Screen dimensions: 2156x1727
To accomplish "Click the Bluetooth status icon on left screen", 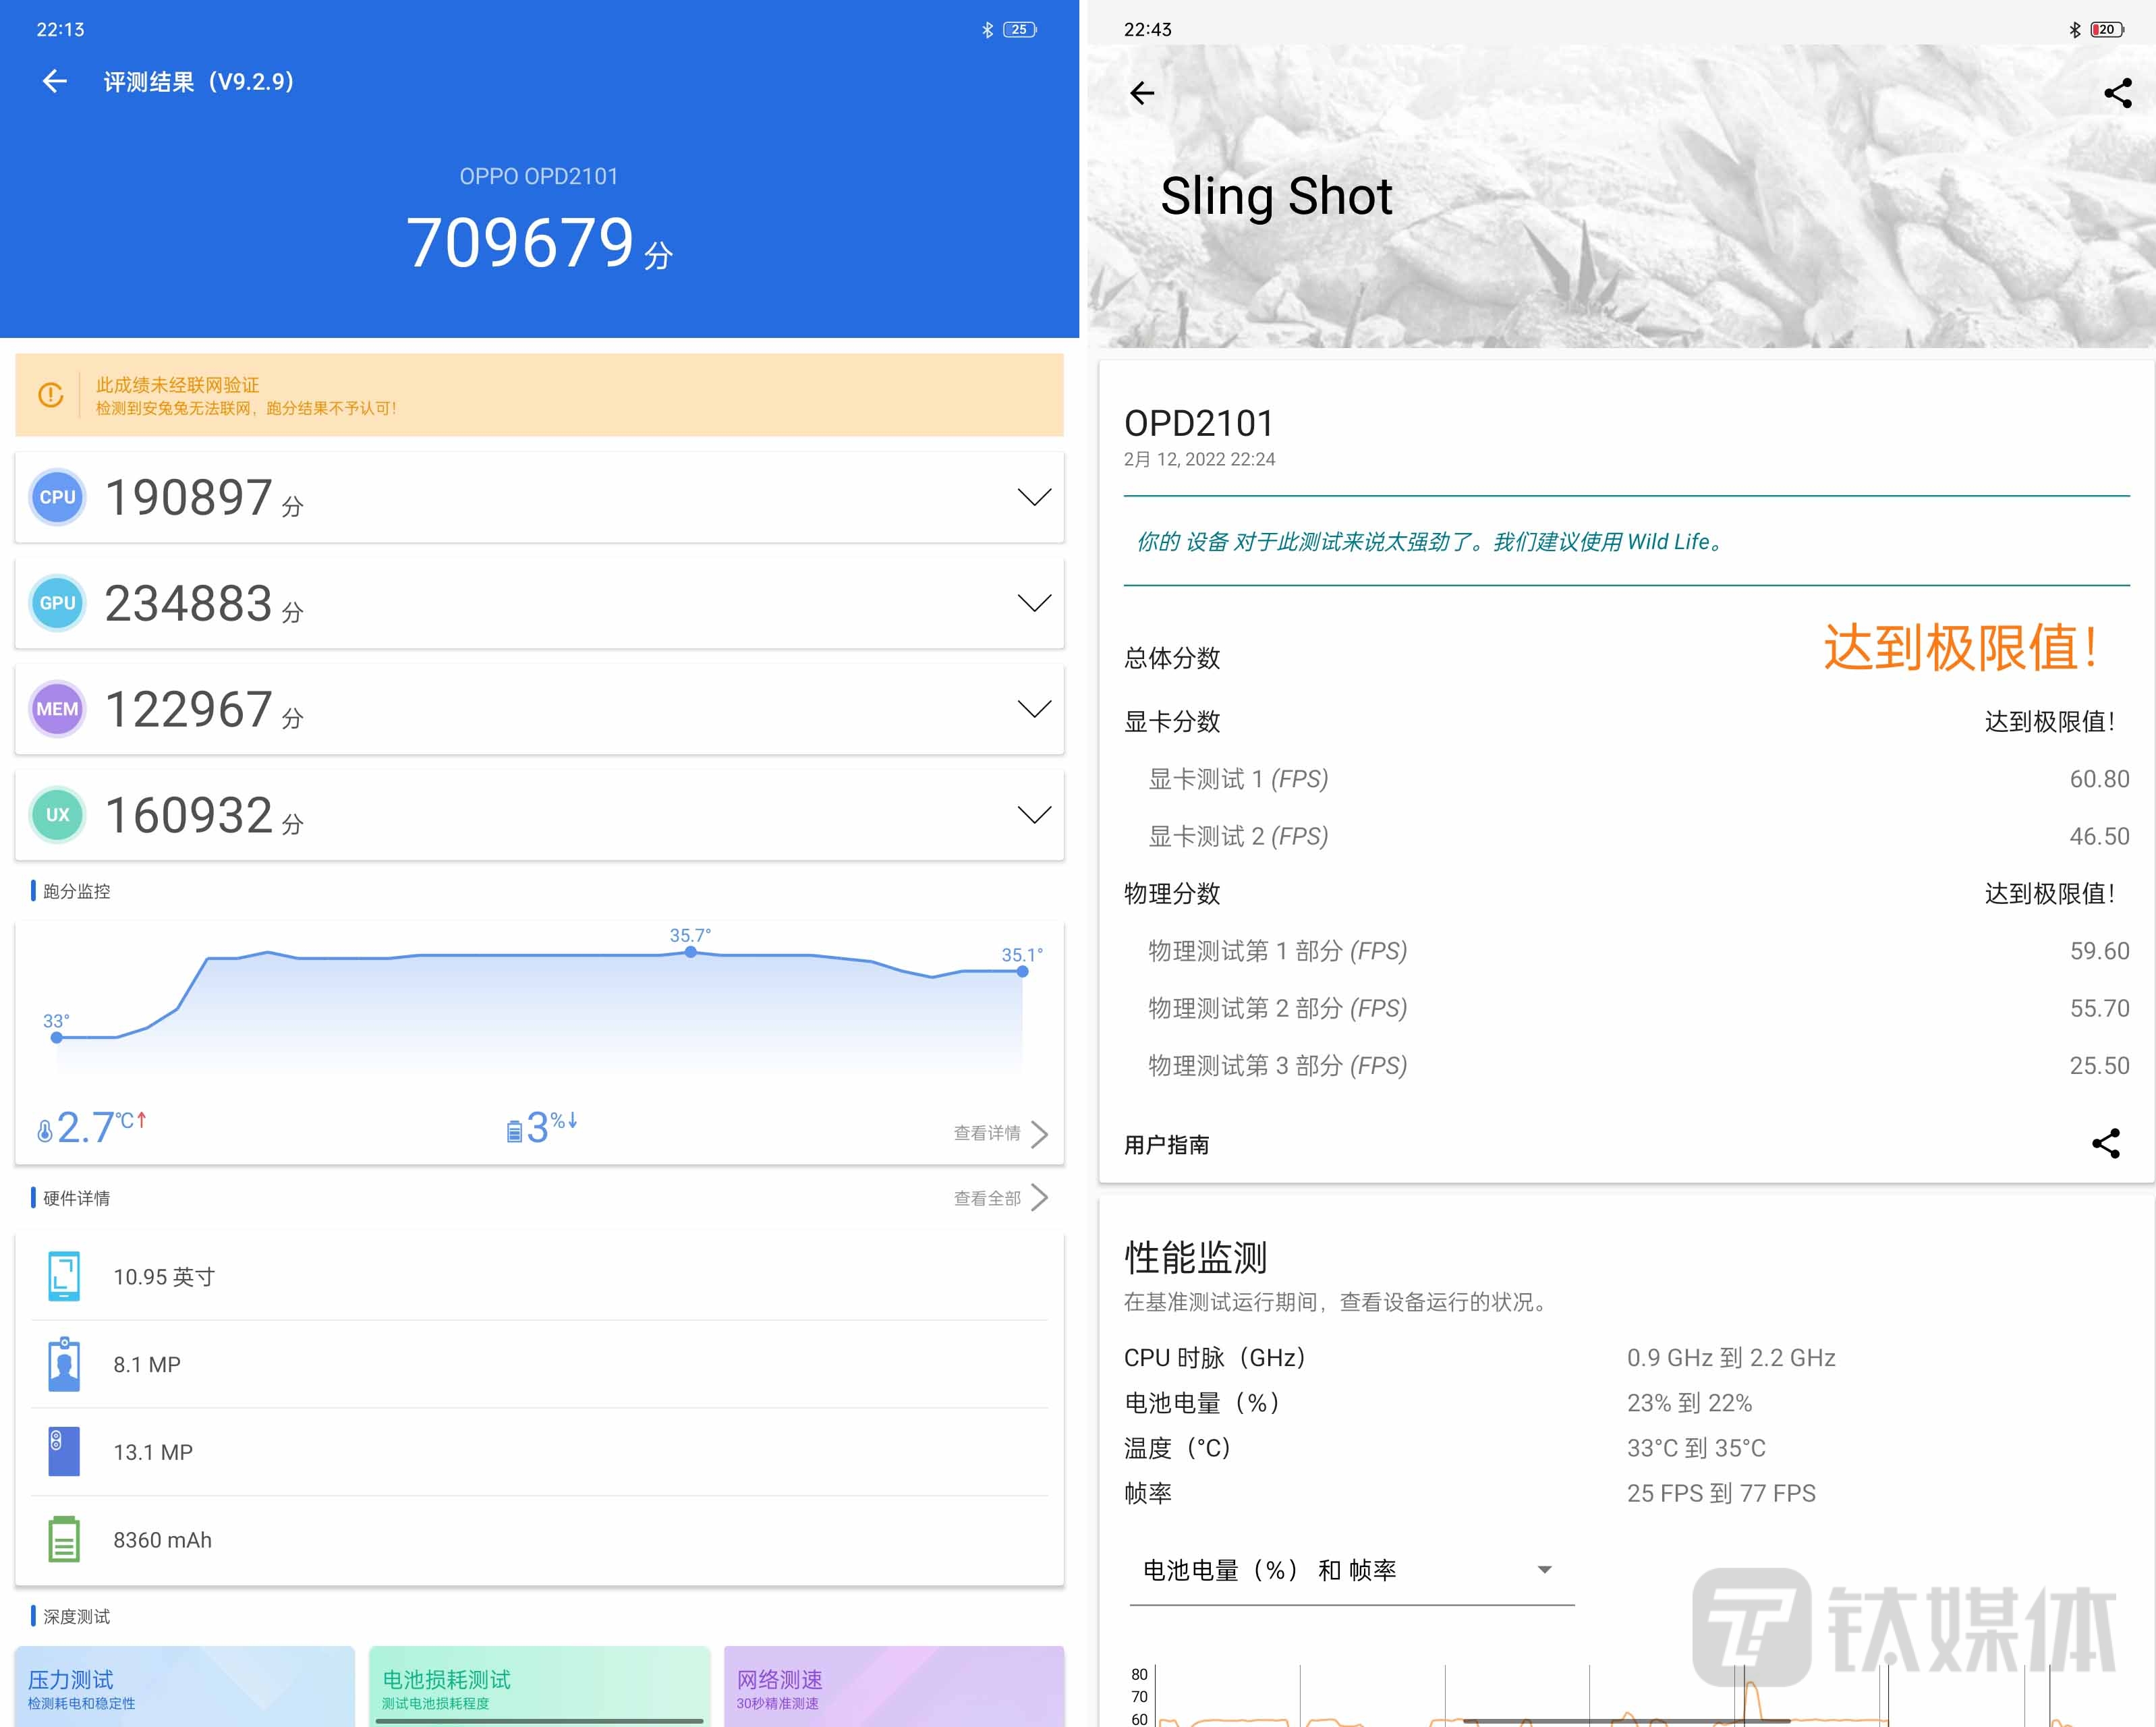I will point(988,29).
